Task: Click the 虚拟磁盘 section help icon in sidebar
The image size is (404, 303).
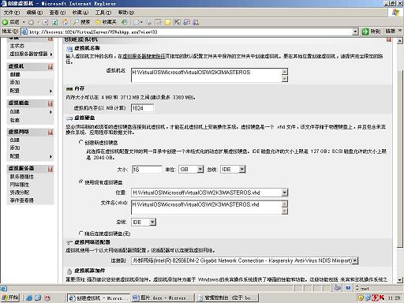Action: click(x=50, y=103)
